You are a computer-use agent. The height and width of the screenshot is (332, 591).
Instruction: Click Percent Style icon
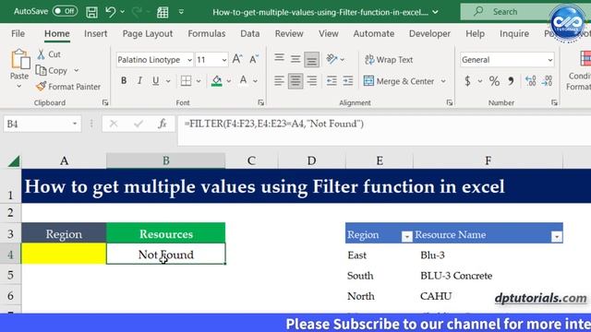point(494,80)
